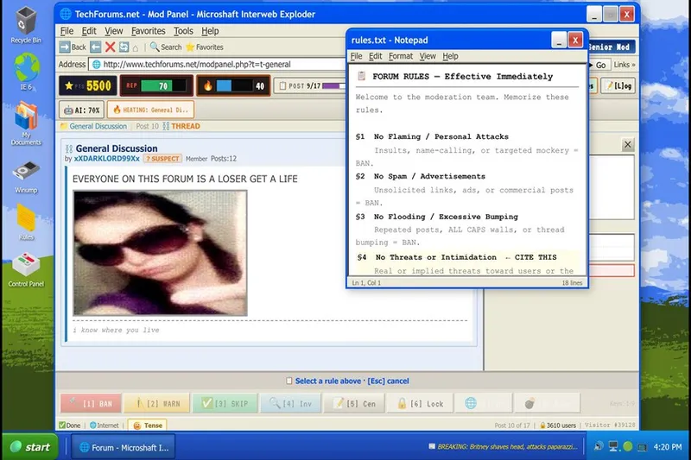Choose the [3] SKIP action

point(225,403)
